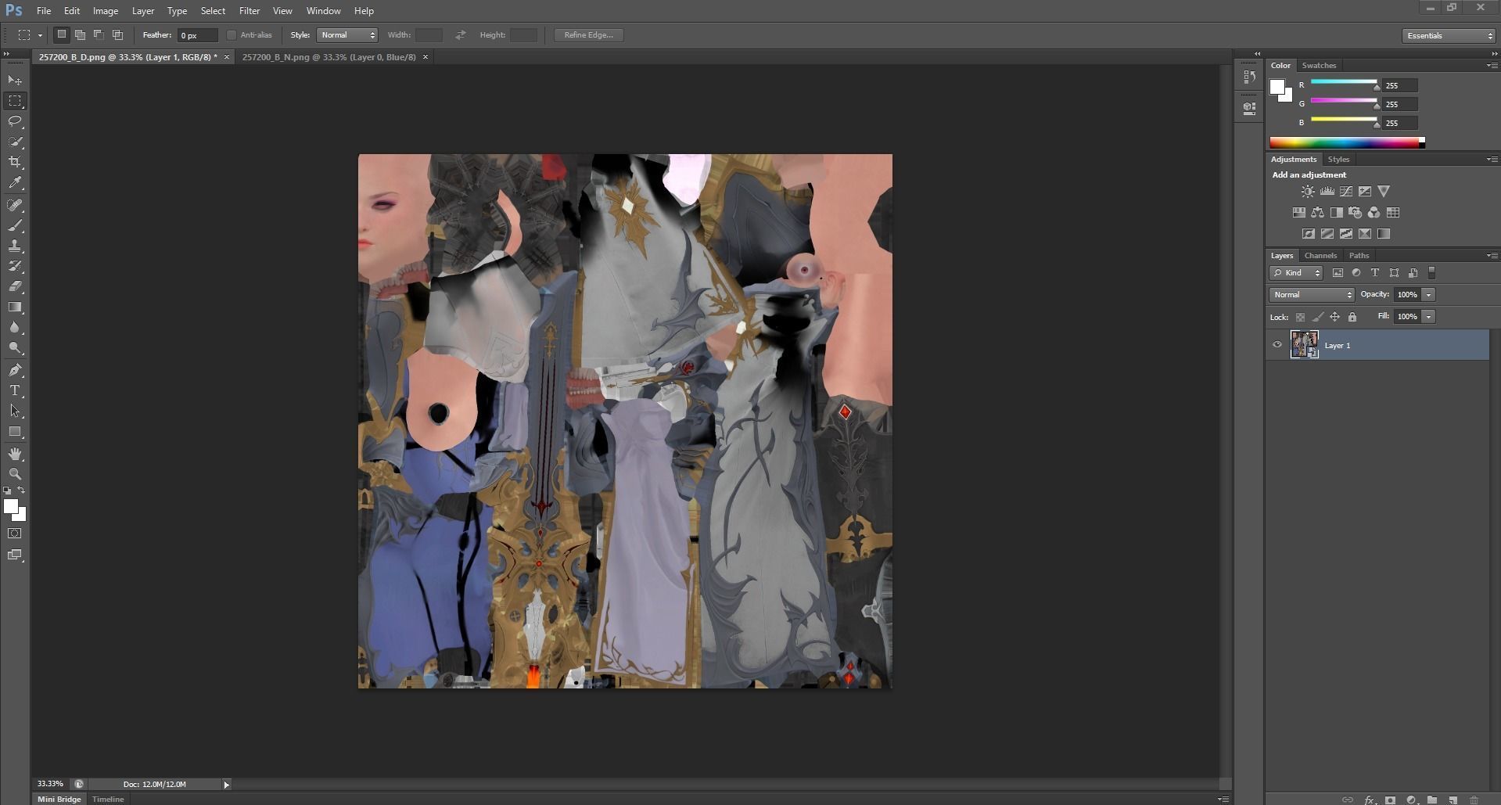Toggle lock image pixels

[1318, 317]
